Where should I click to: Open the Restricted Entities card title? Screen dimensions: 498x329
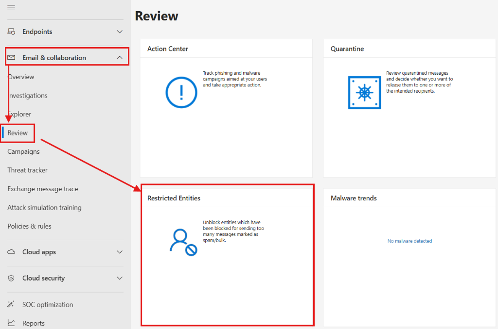(174, 198)
